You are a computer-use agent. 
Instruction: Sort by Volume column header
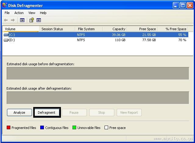point(21,29)
